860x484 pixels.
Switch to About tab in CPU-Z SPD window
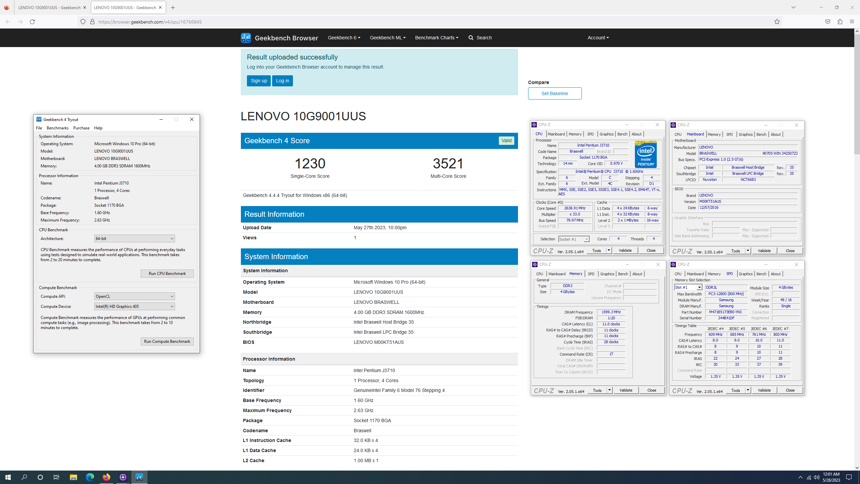[x=776, y=274]
